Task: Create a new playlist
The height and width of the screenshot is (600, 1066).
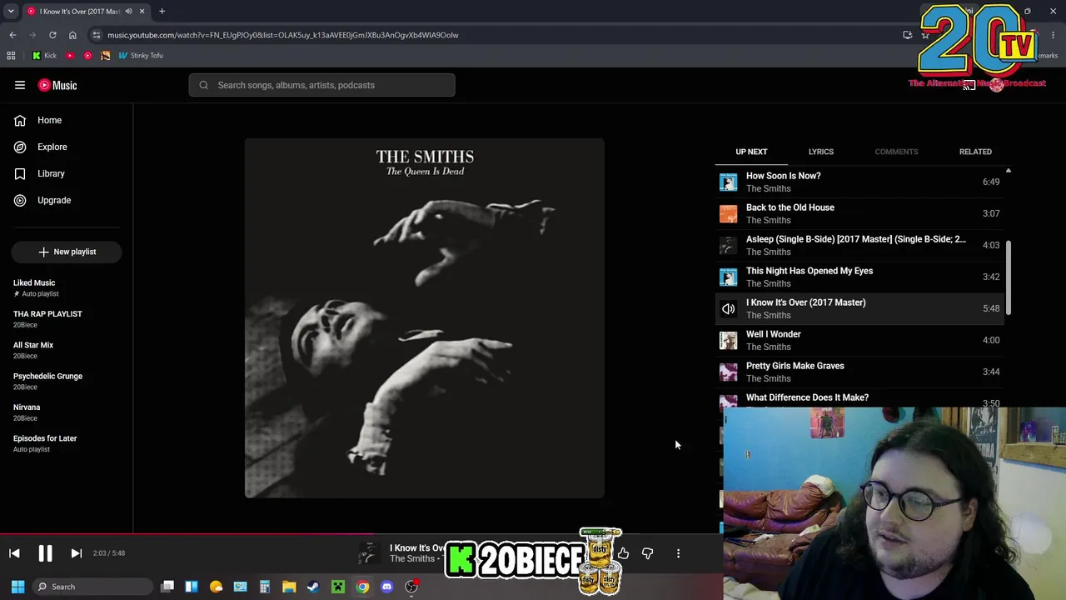Action: coord(67,252)
